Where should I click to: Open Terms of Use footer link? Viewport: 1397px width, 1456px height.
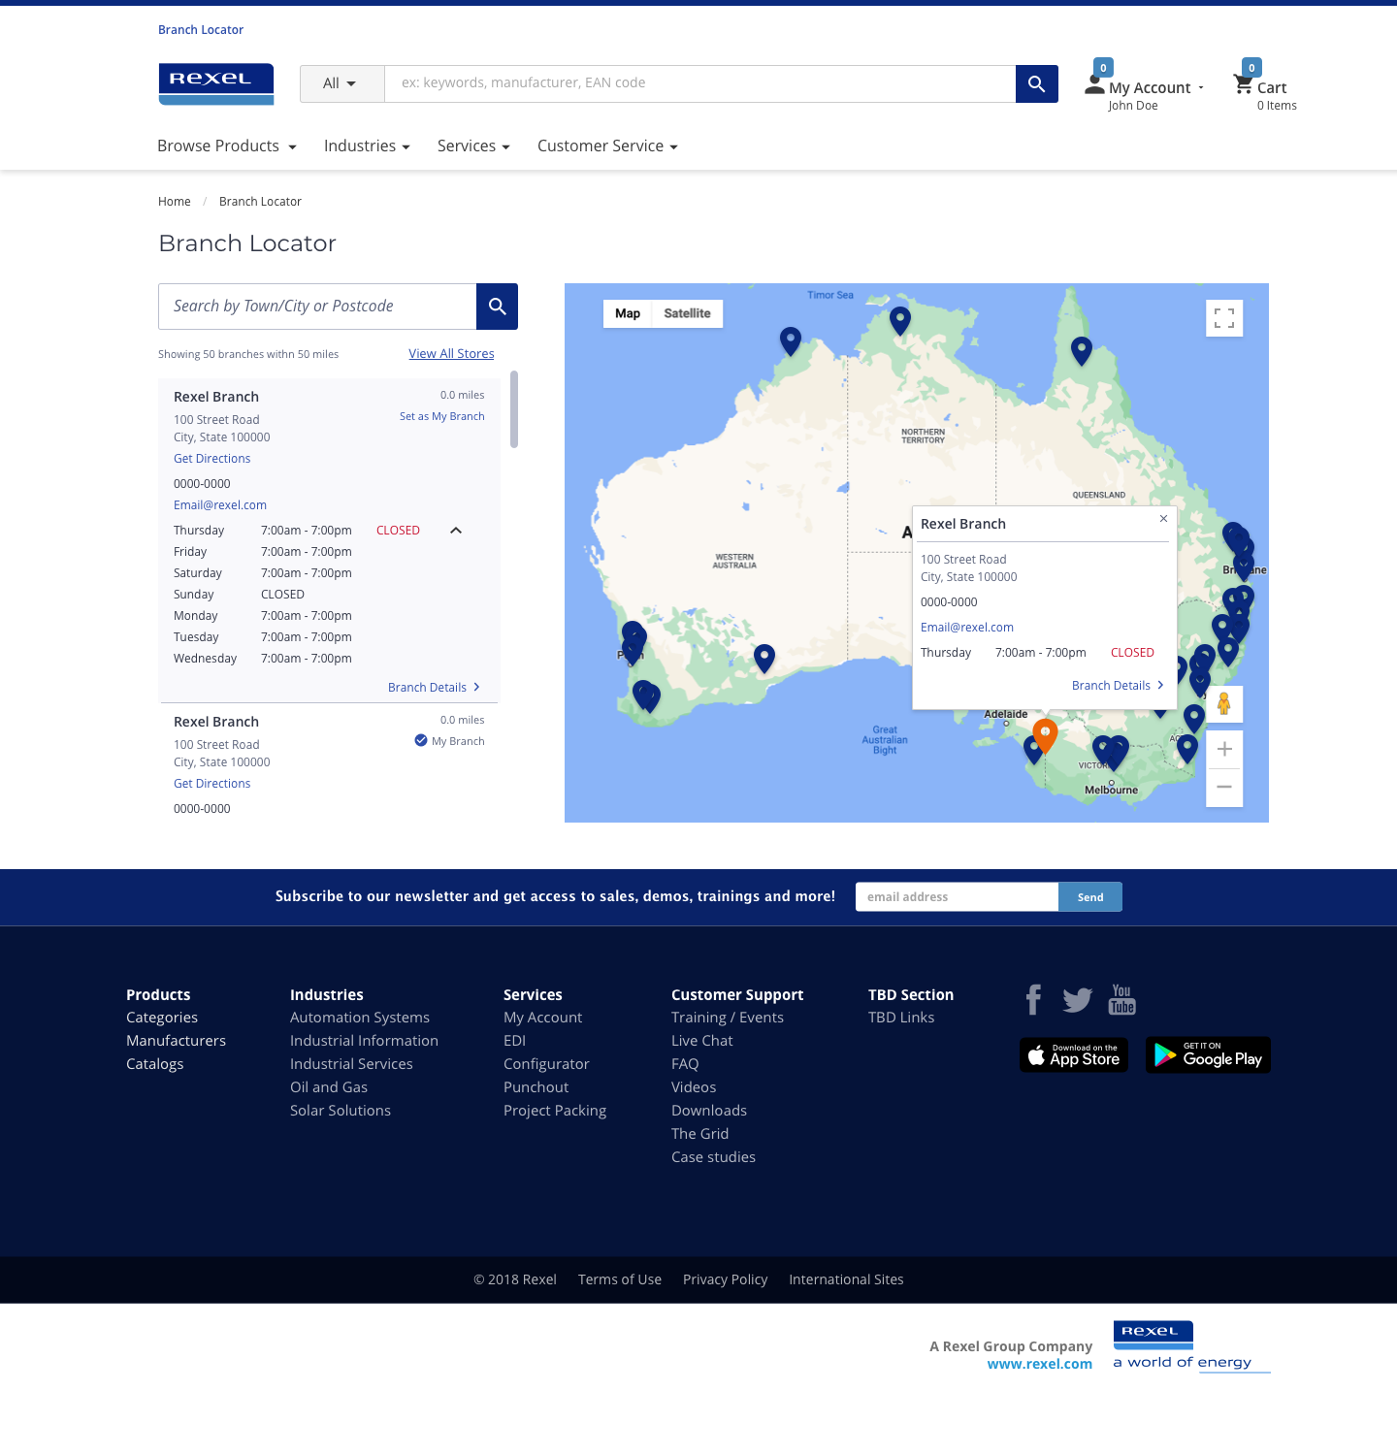(x=620, y=1280)
